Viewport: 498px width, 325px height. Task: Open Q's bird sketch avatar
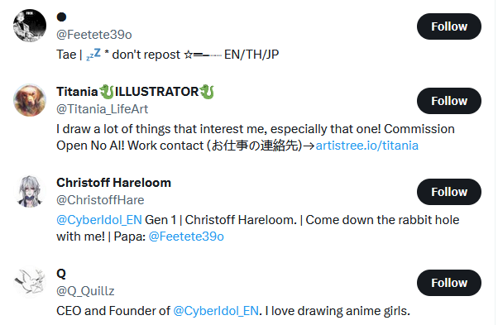pyautogui.click(x=30, y=282)
